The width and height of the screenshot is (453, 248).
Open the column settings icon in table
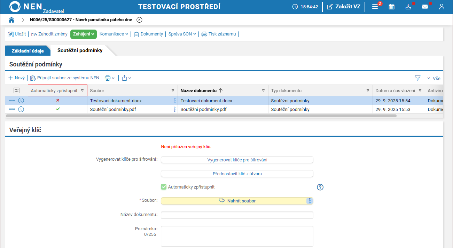[x=16, y=90]
